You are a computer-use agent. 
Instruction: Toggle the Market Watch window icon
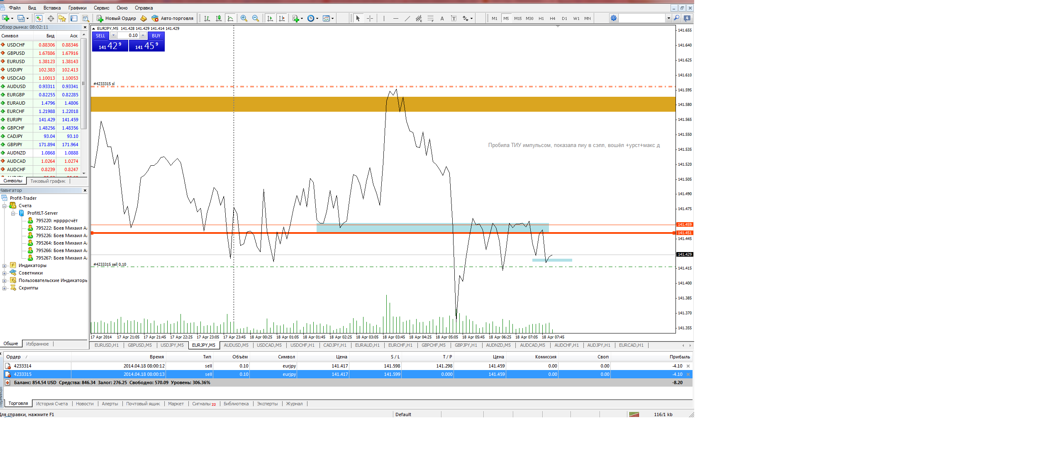(39, 18)
